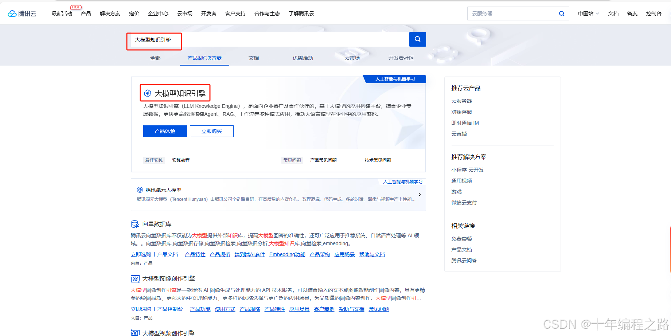Open the 实践教程 link
The image size is (671, 336).
click(x=181, y=160)
